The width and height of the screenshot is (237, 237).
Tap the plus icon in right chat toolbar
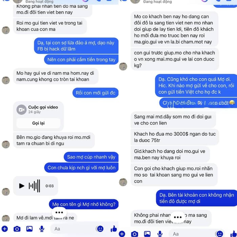coord(122,234)
